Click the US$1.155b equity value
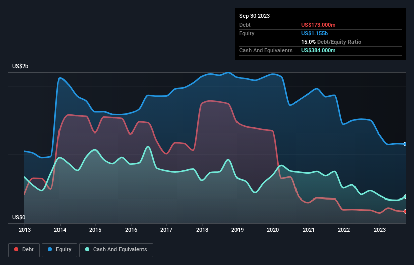414x265 pixels. 314,33
